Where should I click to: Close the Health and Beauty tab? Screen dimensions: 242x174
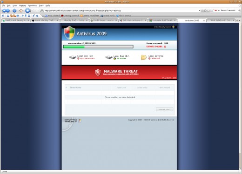(x=28, y=20)
